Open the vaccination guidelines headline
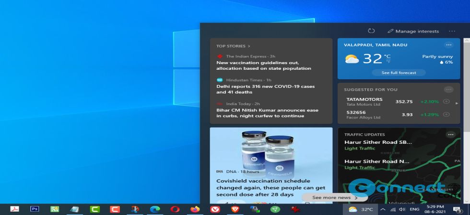Viewport: 470px width, 215px height. coord(264,65)
